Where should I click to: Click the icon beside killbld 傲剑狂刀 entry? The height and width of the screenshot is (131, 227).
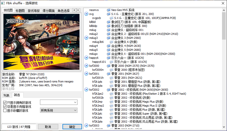point(108,22)
